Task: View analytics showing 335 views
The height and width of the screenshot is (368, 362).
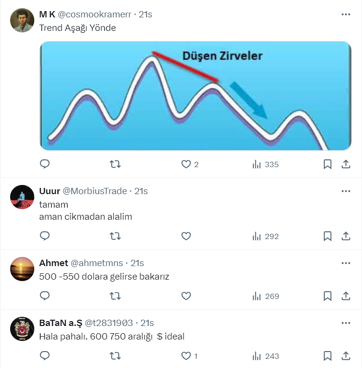Action: click(265, 164)
